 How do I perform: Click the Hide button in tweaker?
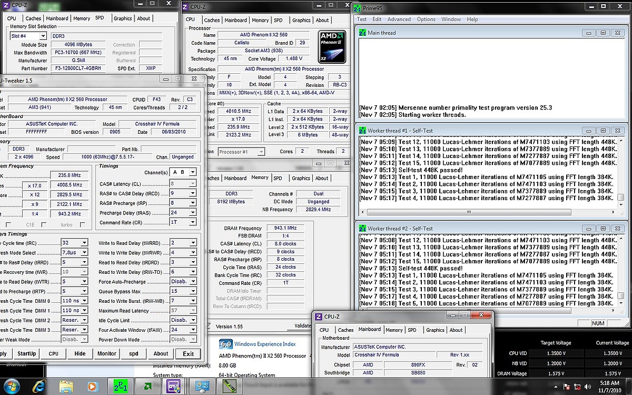pyautogui.click(x=80, y=353)
